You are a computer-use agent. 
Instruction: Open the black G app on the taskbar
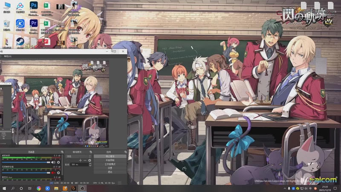pyautogui.click(x=73, y=189)
